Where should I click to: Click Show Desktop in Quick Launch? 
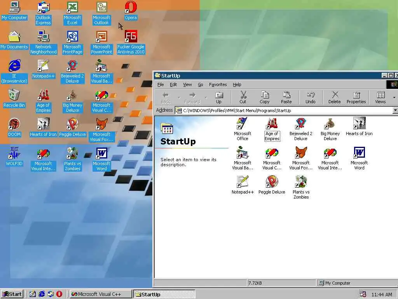point(33,294)
